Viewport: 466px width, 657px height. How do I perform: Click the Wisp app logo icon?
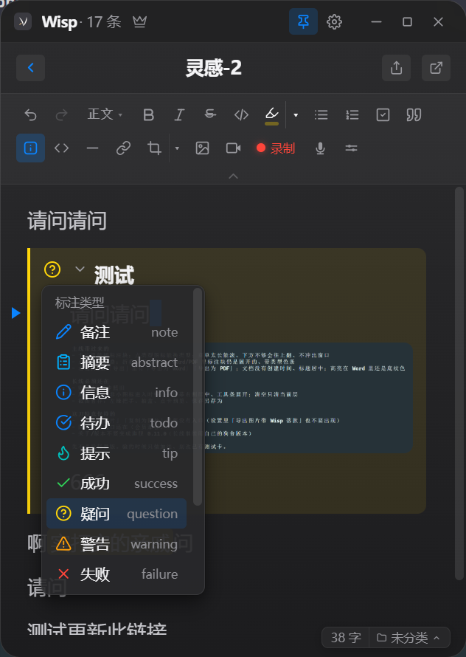coord(23,21)
